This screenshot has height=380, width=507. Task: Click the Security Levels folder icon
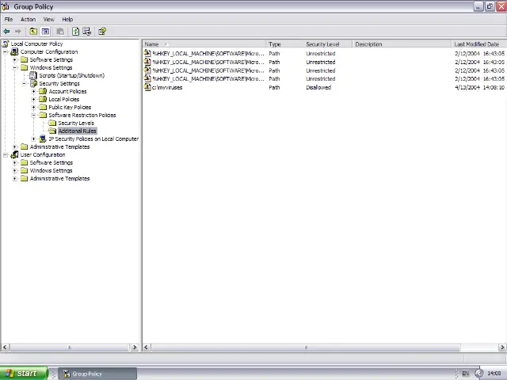click(52, 123)
